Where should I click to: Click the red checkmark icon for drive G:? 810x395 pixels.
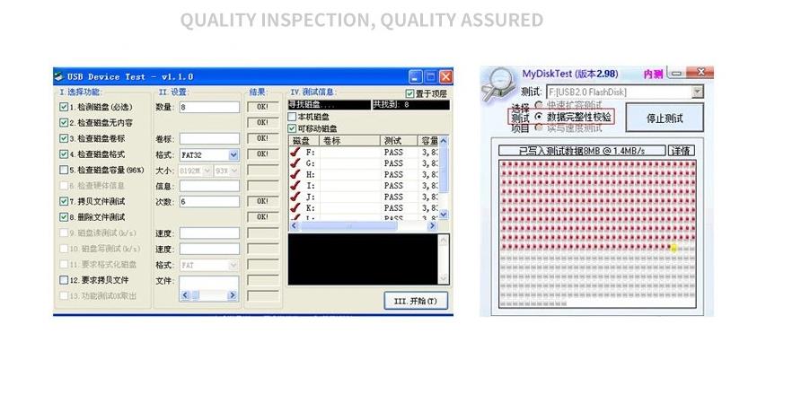tap(295, 163)
